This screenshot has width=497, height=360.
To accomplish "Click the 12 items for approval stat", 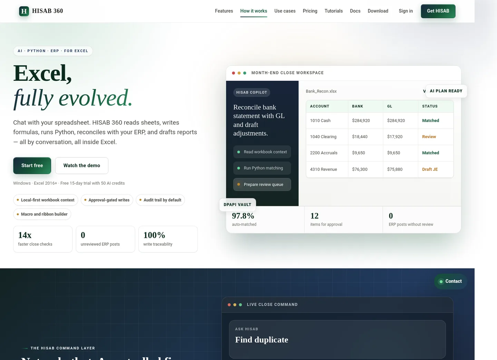I will point(343,220).
